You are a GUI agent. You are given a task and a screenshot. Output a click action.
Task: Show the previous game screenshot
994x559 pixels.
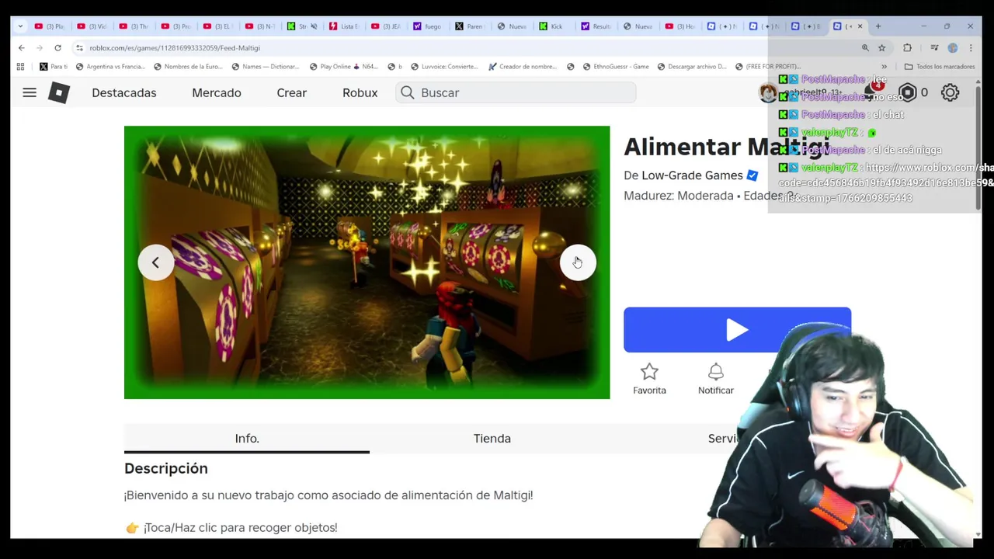click(155, 262)
